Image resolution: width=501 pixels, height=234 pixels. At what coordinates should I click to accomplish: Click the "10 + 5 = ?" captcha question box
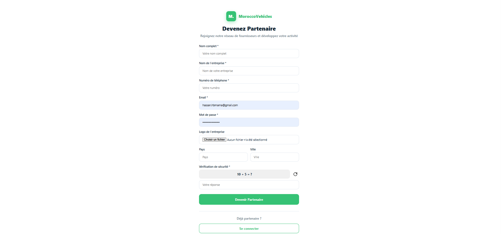click(x=244, y=174)
